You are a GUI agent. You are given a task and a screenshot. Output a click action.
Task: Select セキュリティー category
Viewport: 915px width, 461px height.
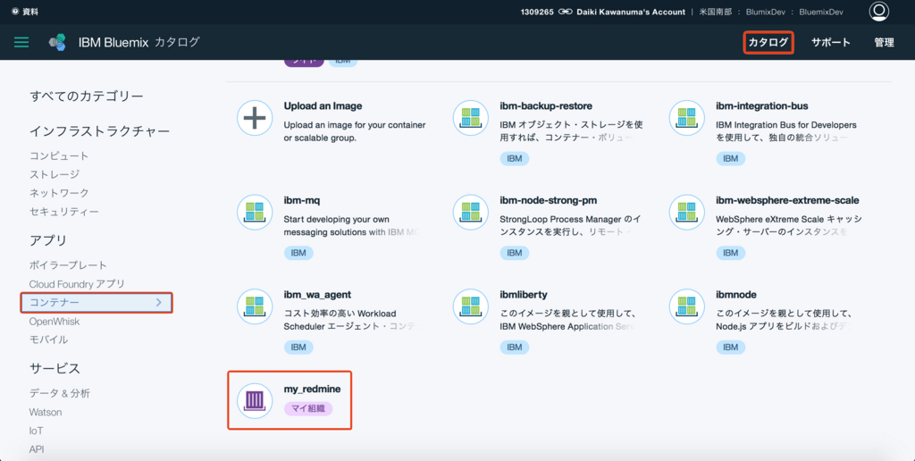pyautogui.click(x=64, y=211)
